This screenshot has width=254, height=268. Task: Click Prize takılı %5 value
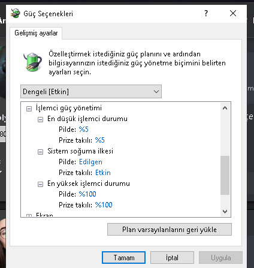(99, 140)
